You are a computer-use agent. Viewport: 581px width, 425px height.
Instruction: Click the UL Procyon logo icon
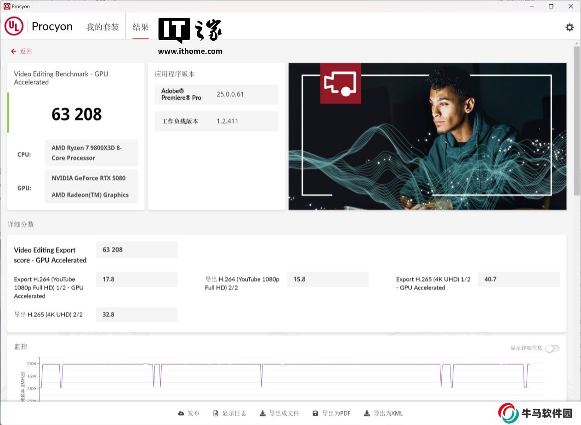[x=14, y=26]
